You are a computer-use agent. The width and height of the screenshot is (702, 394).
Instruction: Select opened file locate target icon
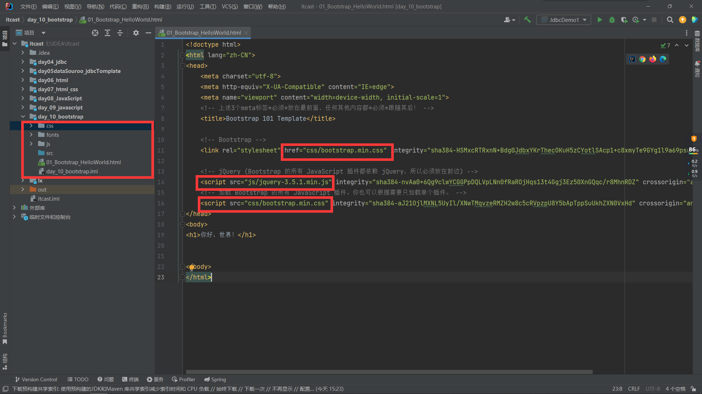click(95, 33)
